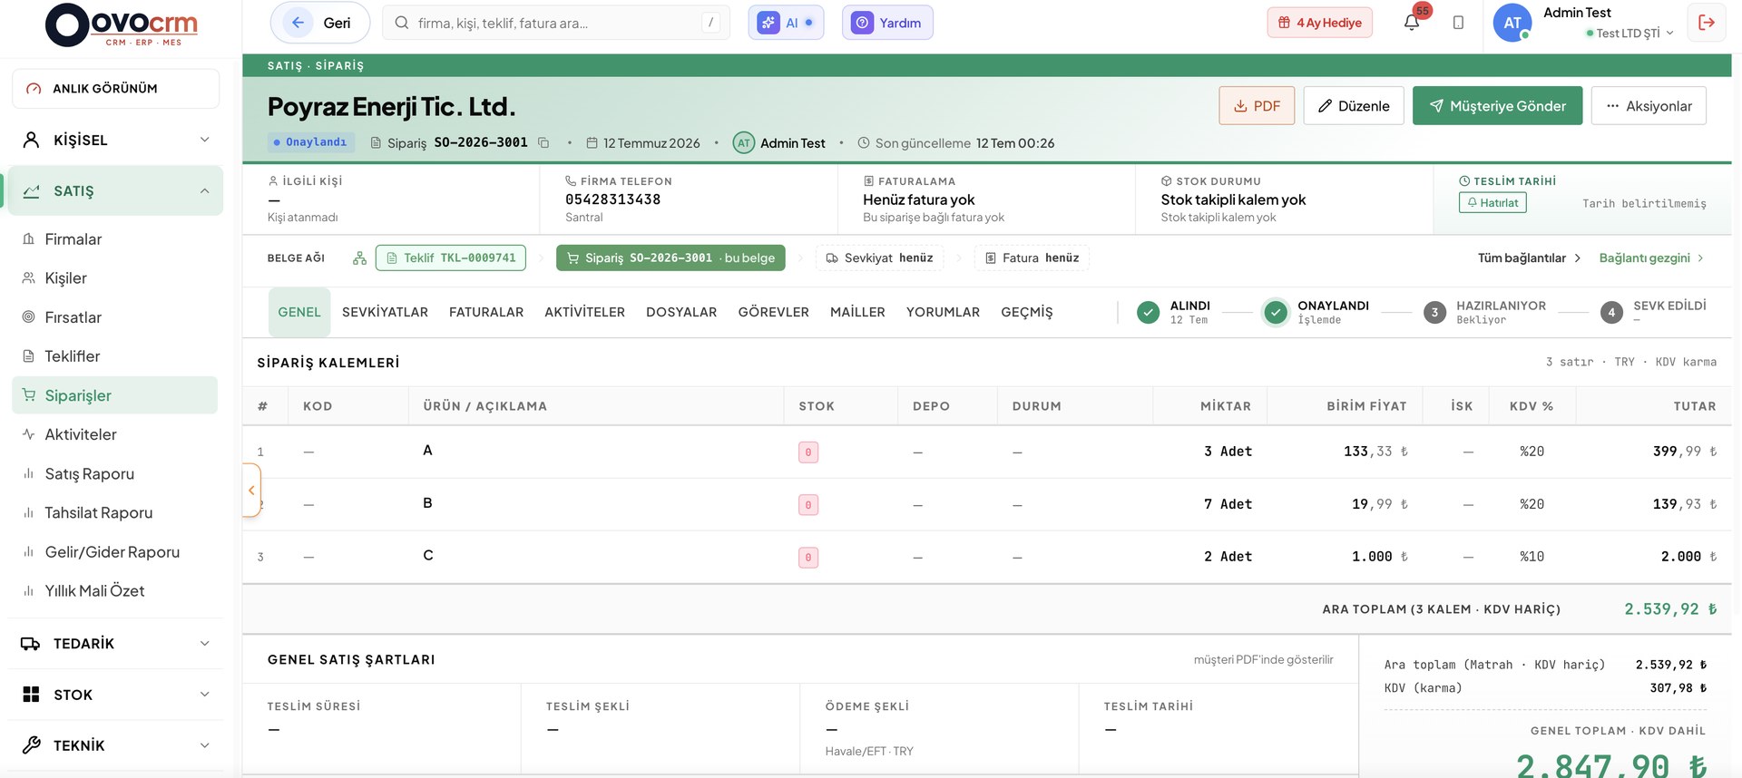Click the OVOcrm logo
This screenshot has width=1742, height=778.
tap(122, 24)
